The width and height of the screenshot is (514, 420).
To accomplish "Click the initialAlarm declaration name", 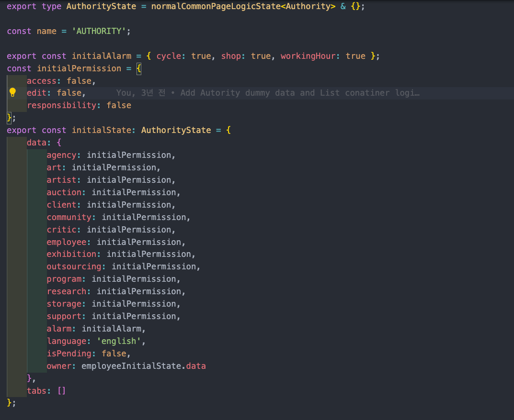I will pos(101,56).
